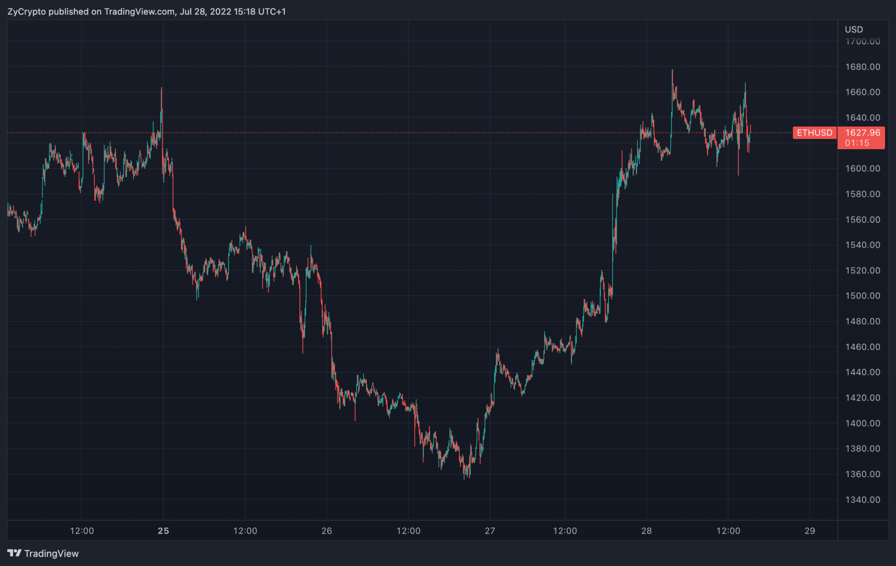Click the TradingView logo icon
This screenshot has height=566, width=896.
click(x=14, y=553)
